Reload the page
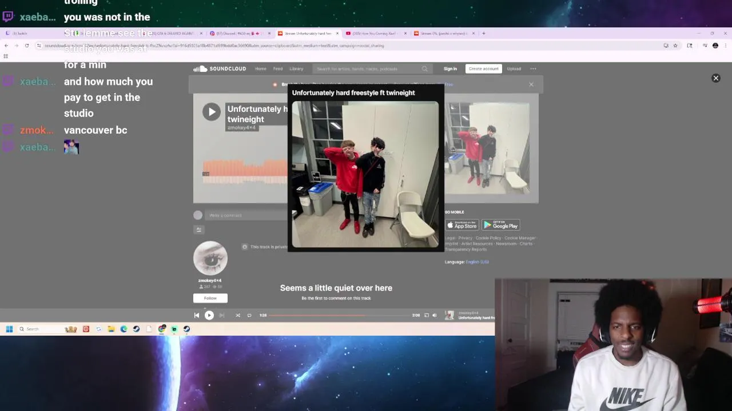The width and height of the screenshot is (732, 411). click(26, 46)
